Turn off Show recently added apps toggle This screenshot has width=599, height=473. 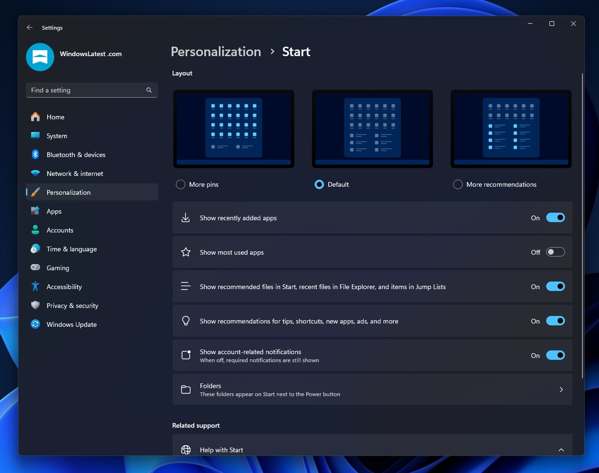click(x=556, y=218)
